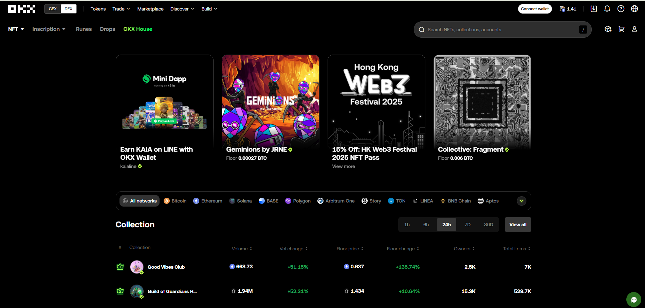Go to OKX House tab
The width and height of the screenshot is (645, 308).
coord(138,29)
